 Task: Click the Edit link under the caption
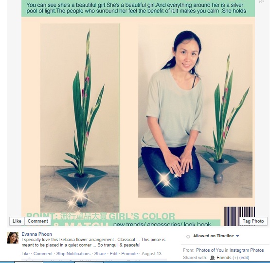114,254
